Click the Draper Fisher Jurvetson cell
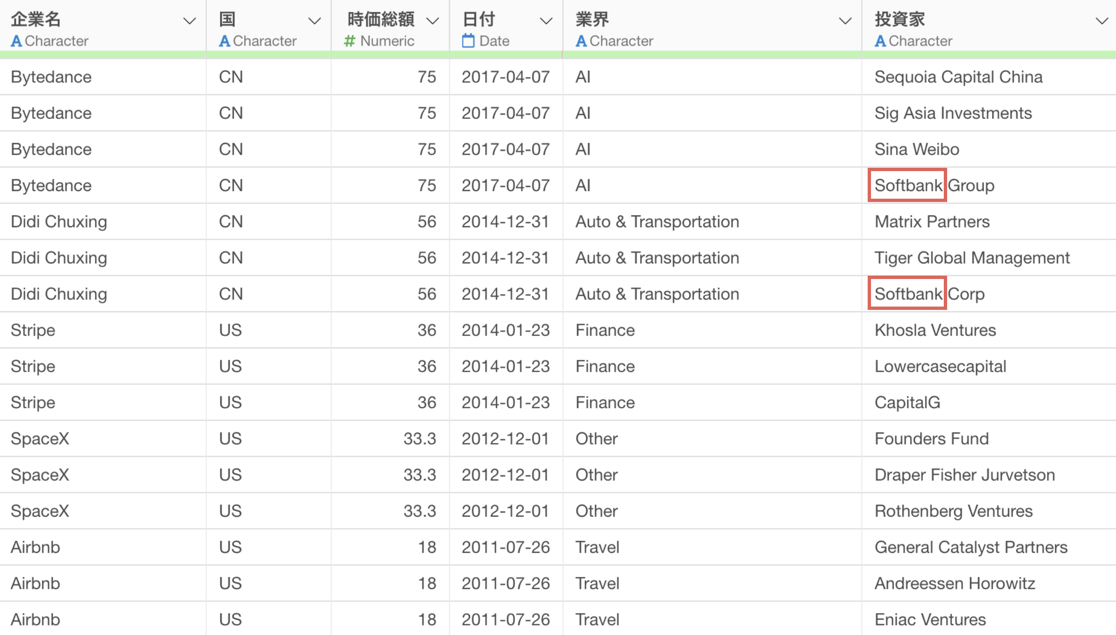This screenshot has height=635, width=1116. pos(989,475)
